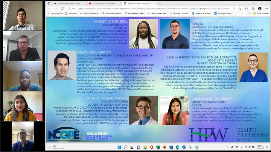This screenshot has height=152, width=271.
Task: Open the Liaison-owned Web bookmark
Action: 157,13
